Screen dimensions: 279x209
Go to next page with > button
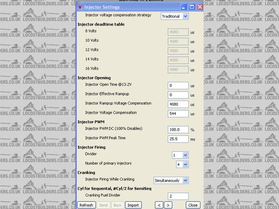tap(168, 205)
